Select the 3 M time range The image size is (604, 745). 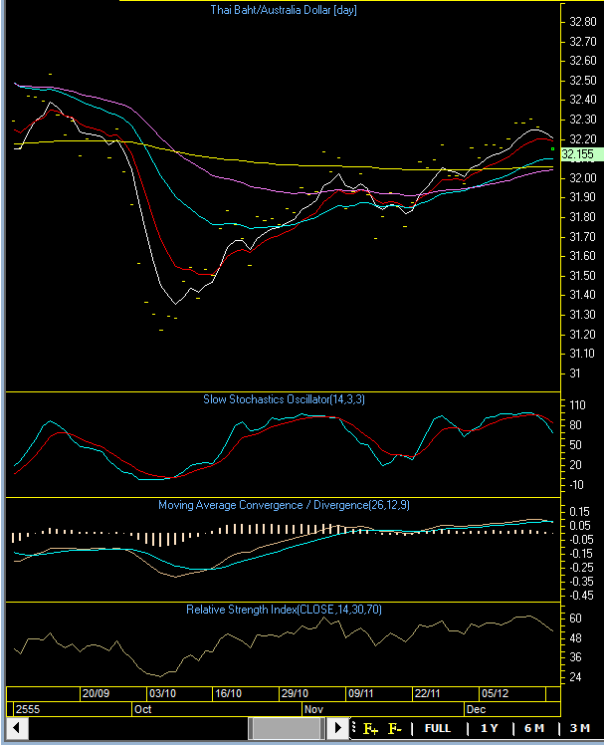pyautogui.click(x=580, y=728)
